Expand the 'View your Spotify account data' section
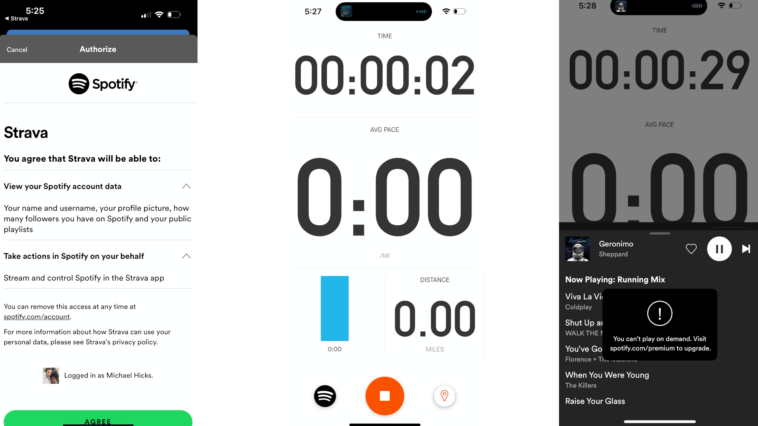The image size is (758, 426). click(186, 186)
